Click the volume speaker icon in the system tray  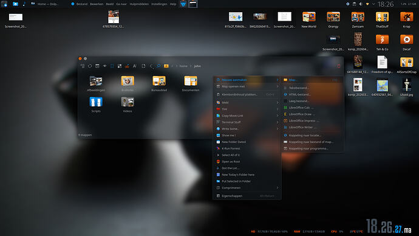click(x=361, y=4)
